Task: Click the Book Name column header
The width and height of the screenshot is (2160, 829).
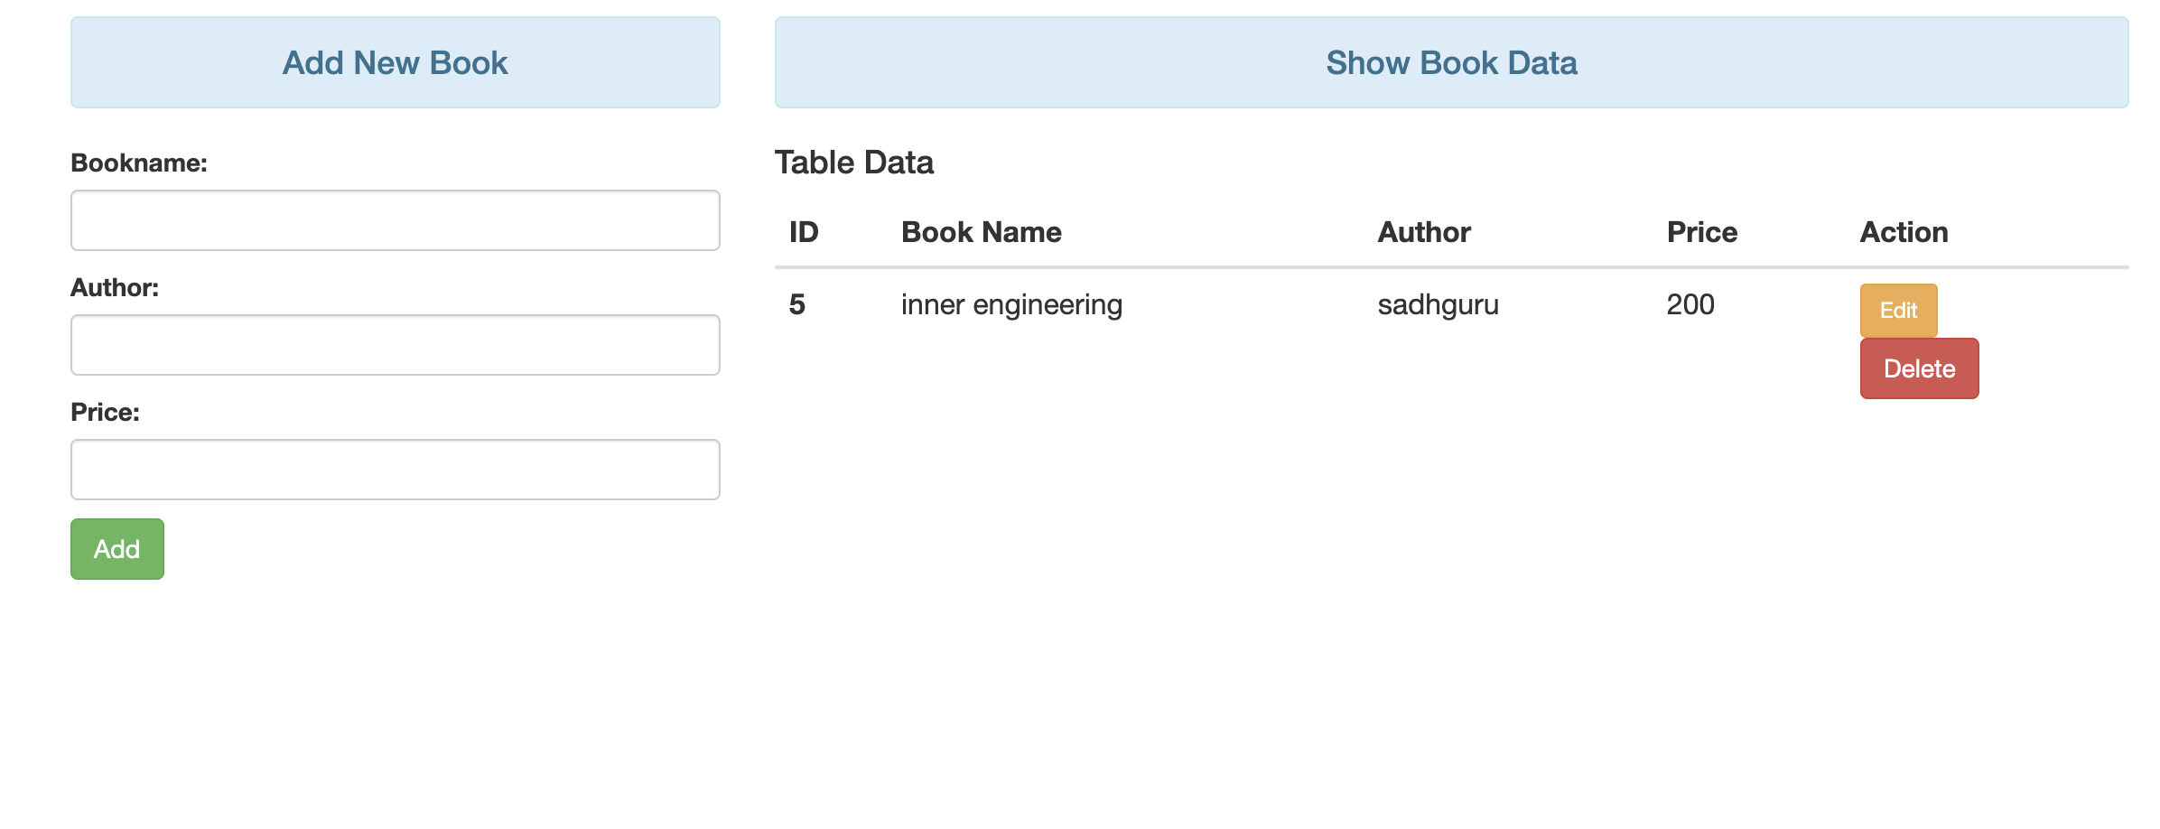Action: [982, 232]
